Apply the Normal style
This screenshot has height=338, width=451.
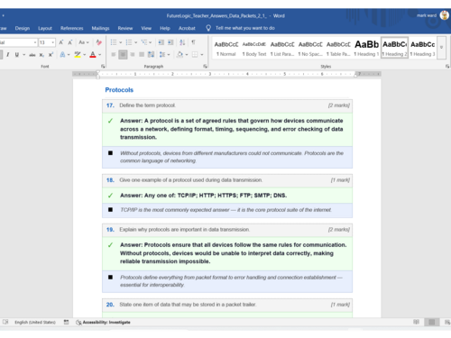pos(226,48)
